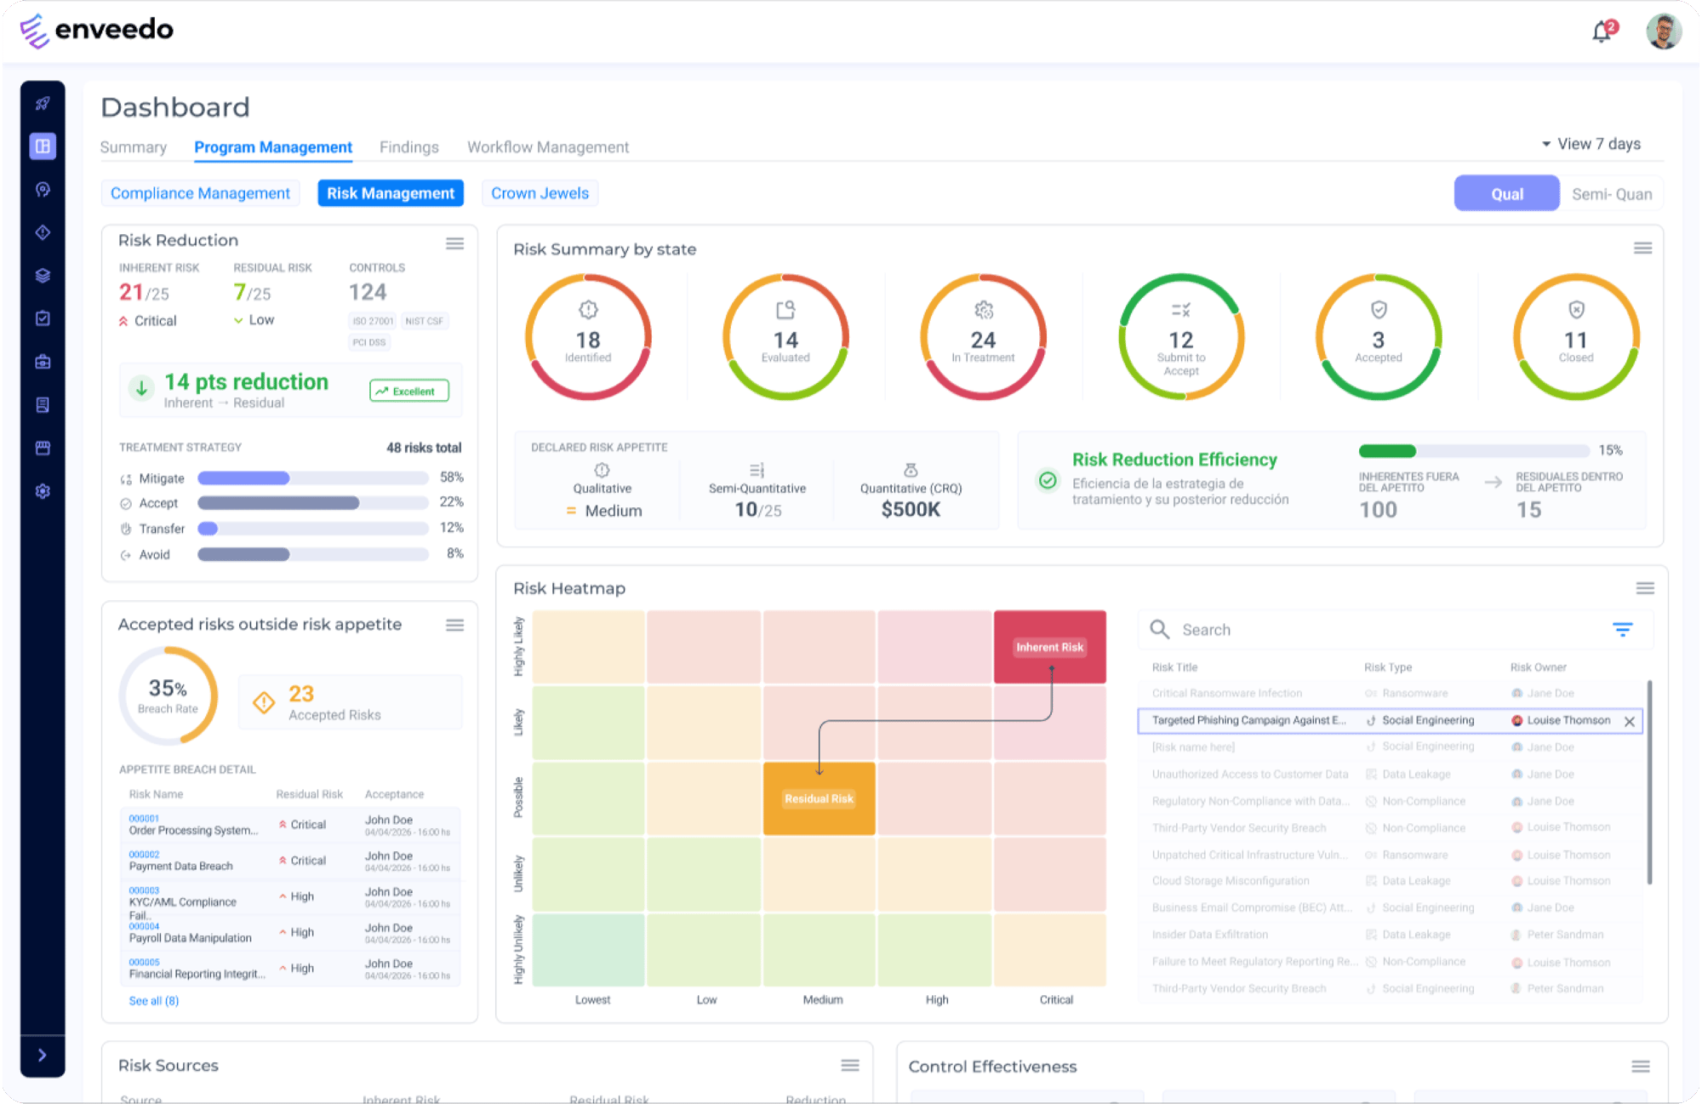Click the Residual Risk heatmap cell

pyautogui.click(x=819, y=798)
